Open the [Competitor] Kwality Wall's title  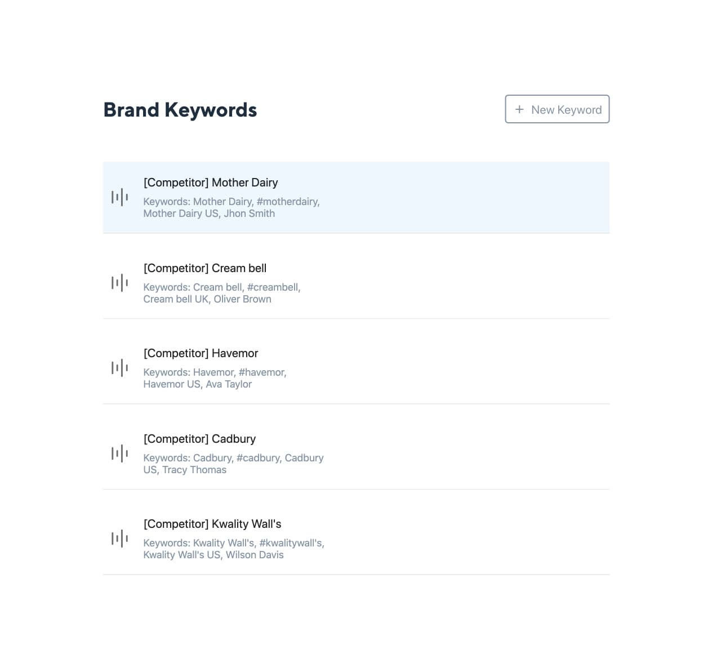coord(212,524)
